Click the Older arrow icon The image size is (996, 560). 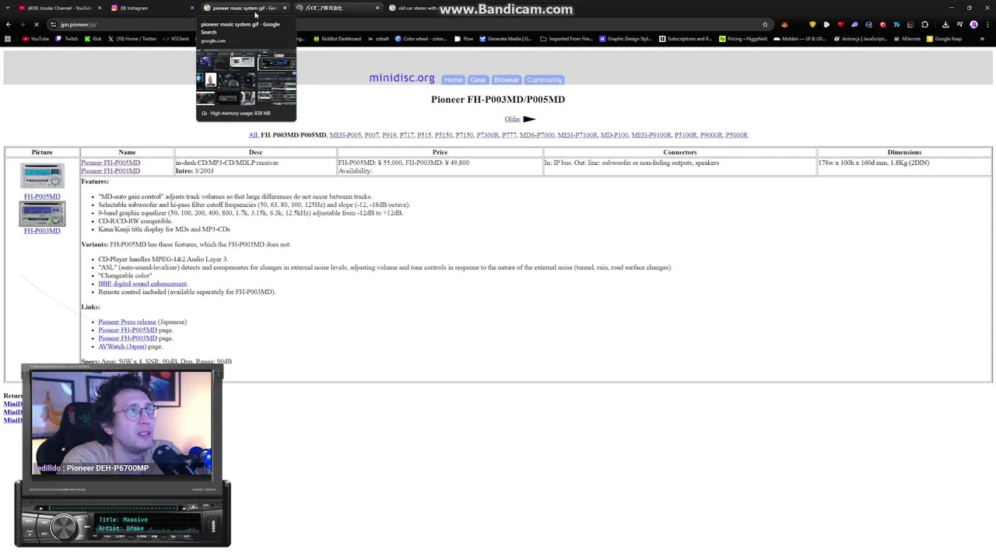coord(529,119)
